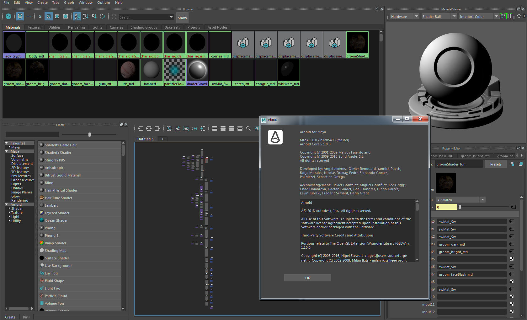The height and width of the screenshot is (320, 527).
Task: Expand the Arnold Utility category
Action: [9, 221]
